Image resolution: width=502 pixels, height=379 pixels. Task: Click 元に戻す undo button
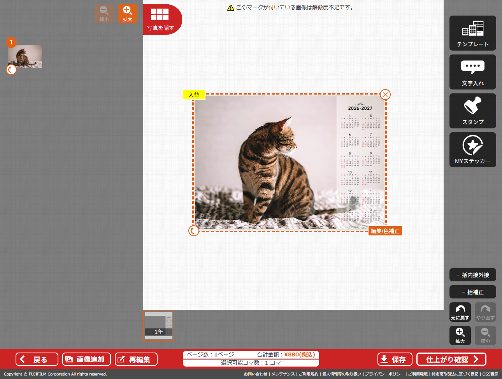(x=460, y=312)
